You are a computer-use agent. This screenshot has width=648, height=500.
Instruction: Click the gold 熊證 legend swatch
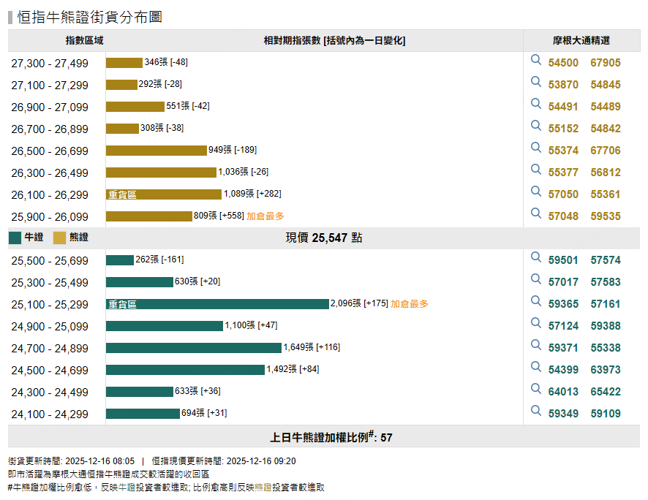(59, 238)
